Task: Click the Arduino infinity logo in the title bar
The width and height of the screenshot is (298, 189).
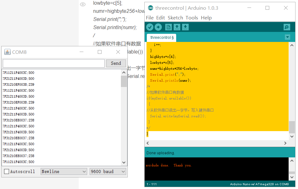Action: (151, 8)
